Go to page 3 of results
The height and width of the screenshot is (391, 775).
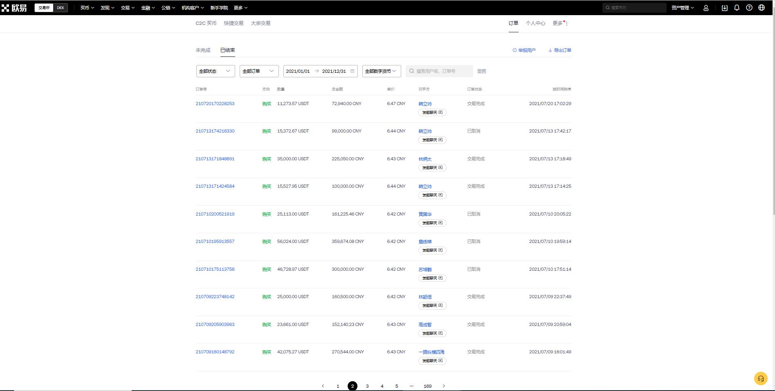[x=367, y=386]
